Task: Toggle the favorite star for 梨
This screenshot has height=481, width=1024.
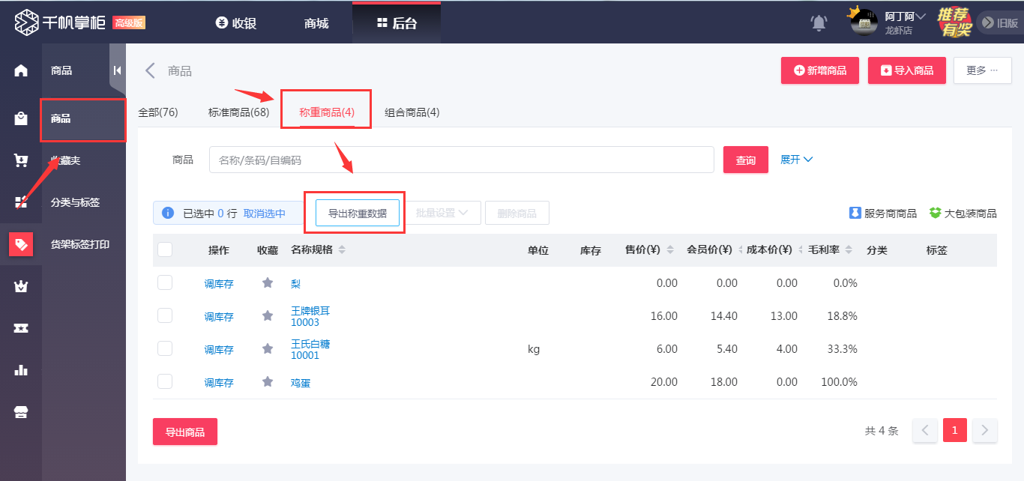Action: (268, 283)
